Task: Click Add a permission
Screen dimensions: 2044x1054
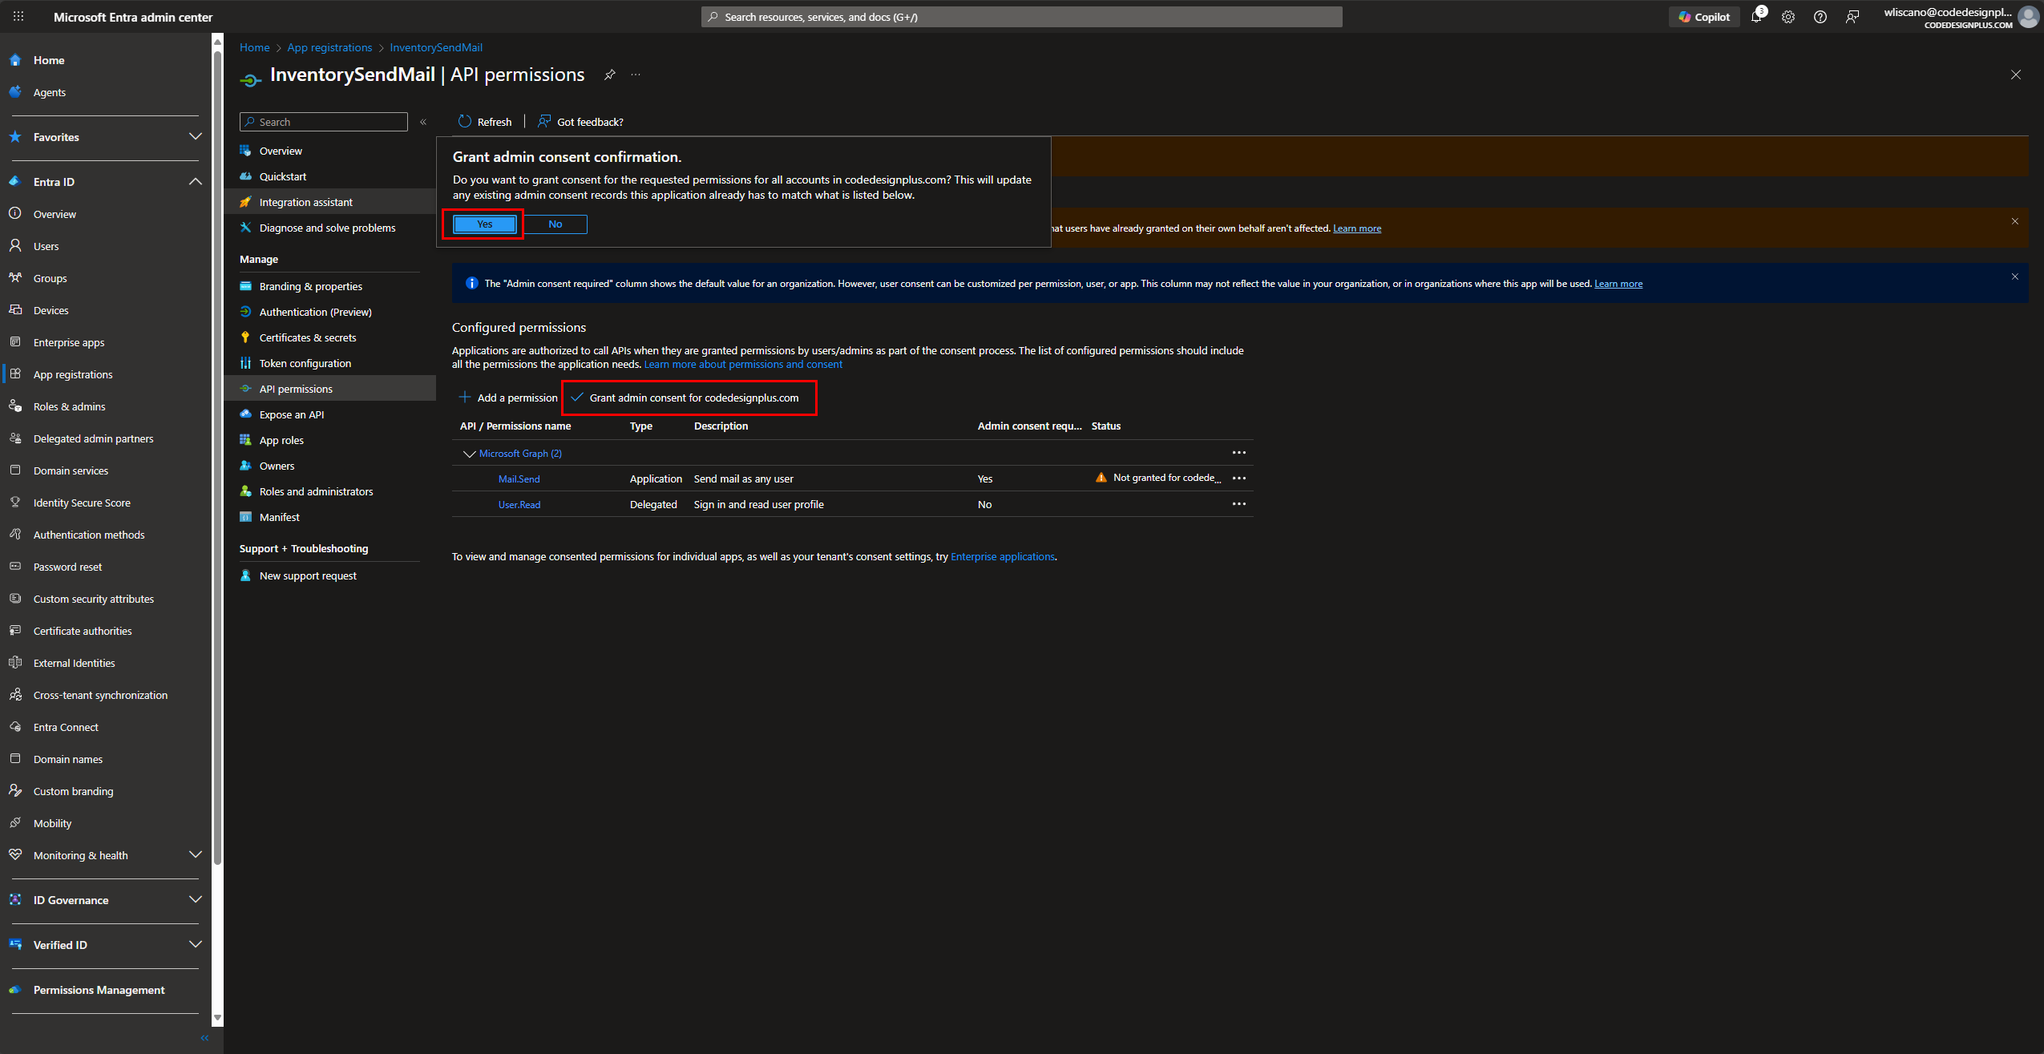Action: 508,398
